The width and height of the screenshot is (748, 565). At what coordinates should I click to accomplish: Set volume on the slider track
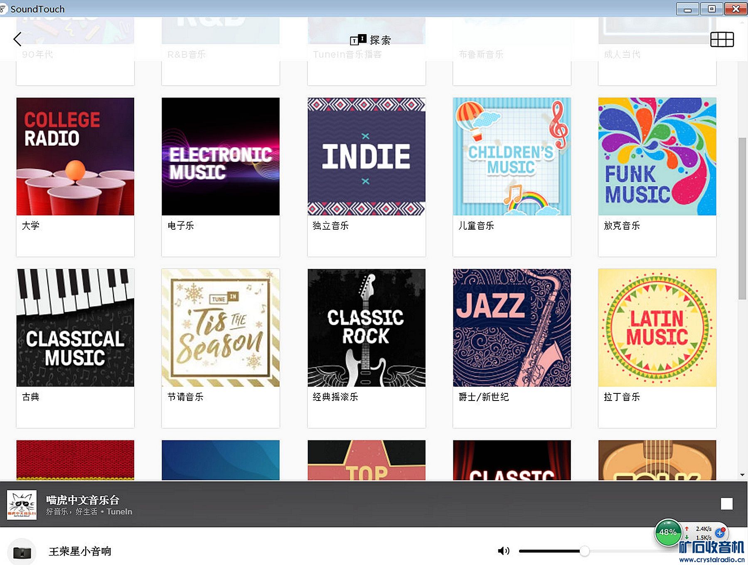coord(596,551)
